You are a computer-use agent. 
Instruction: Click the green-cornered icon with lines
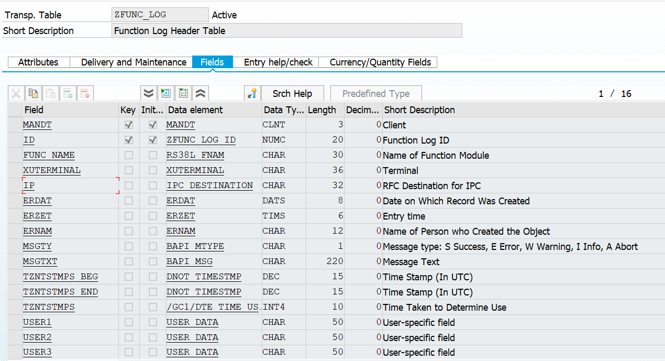click(x=183, y=94)
